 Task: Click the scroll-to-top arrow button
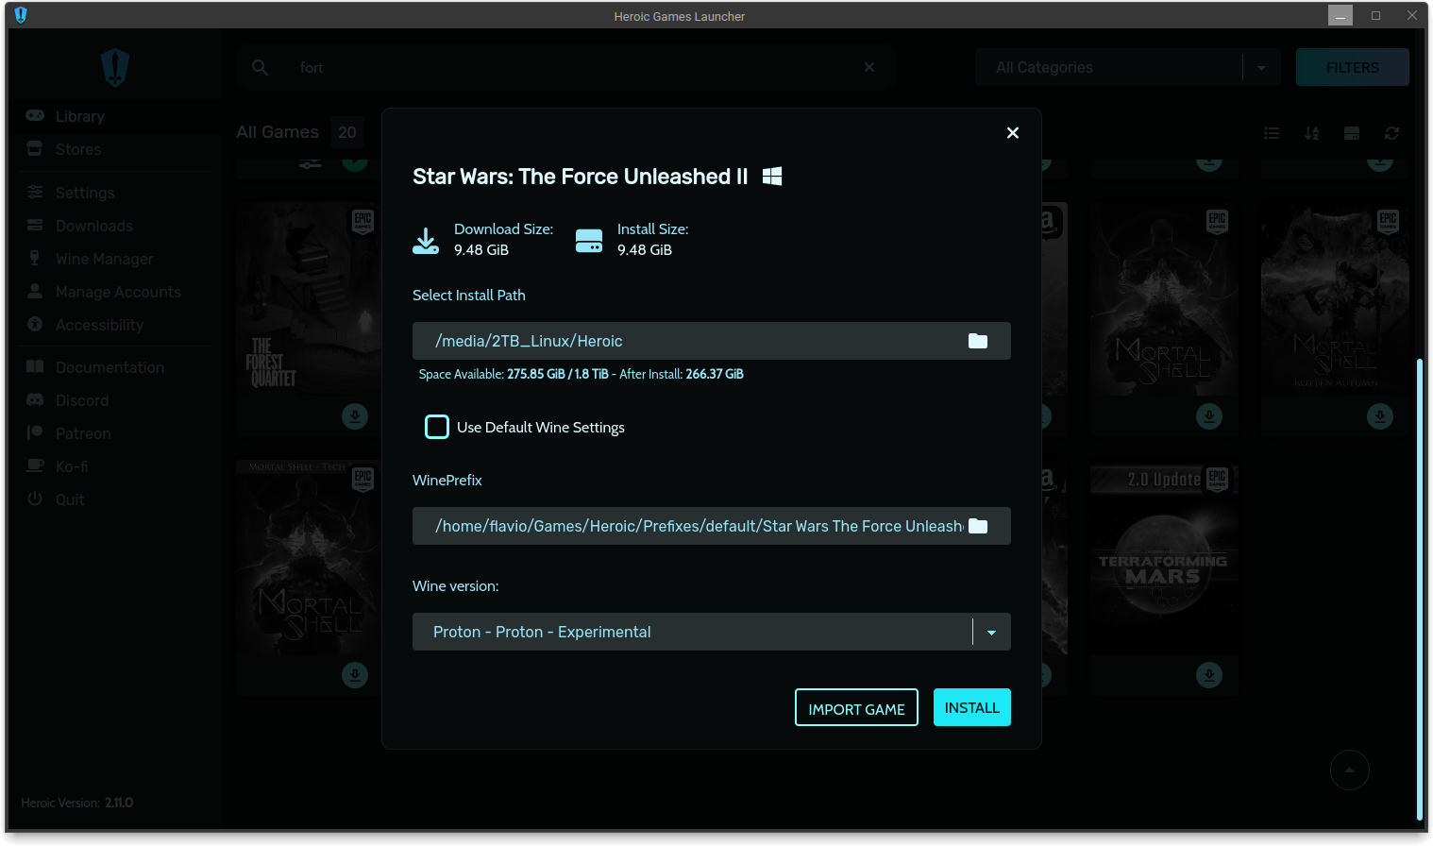pos(1350,770)
